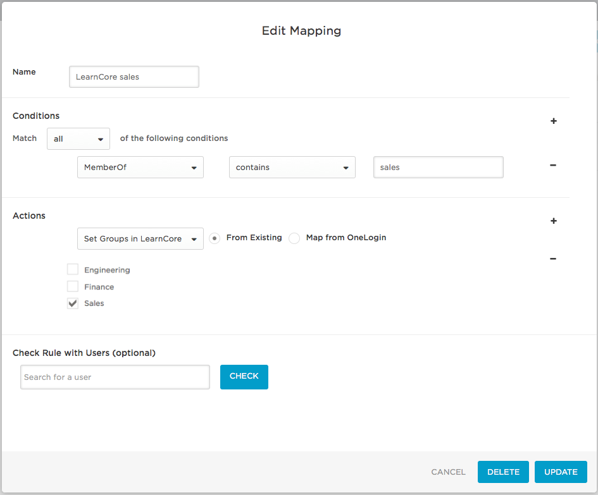Open the contains operator dropdown

pos(292,168)
